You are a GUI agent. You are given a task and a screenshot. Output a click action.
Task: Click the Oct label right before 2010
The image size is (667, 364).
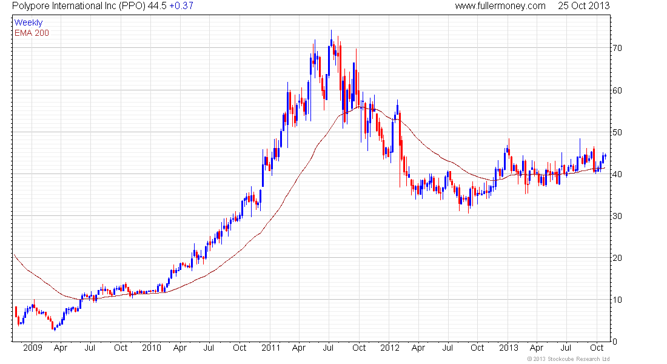tap(121, 348)
